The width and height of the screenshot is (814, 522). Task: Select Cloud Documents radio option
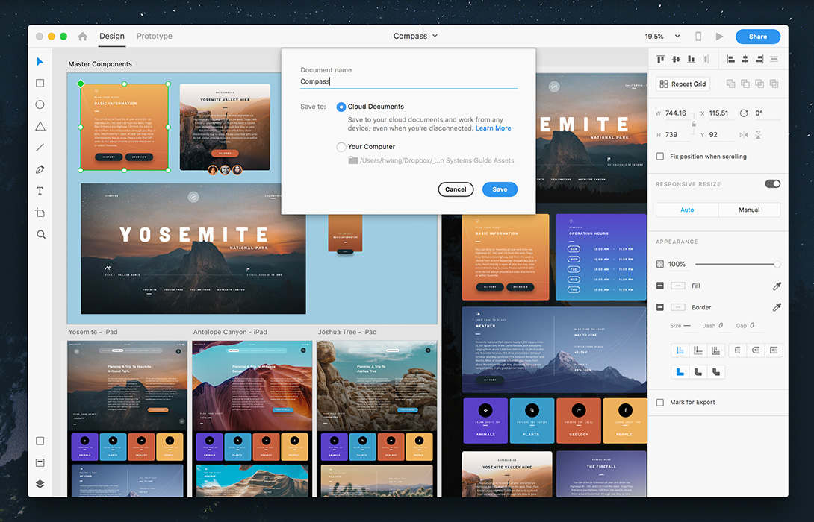pos(341,107)
